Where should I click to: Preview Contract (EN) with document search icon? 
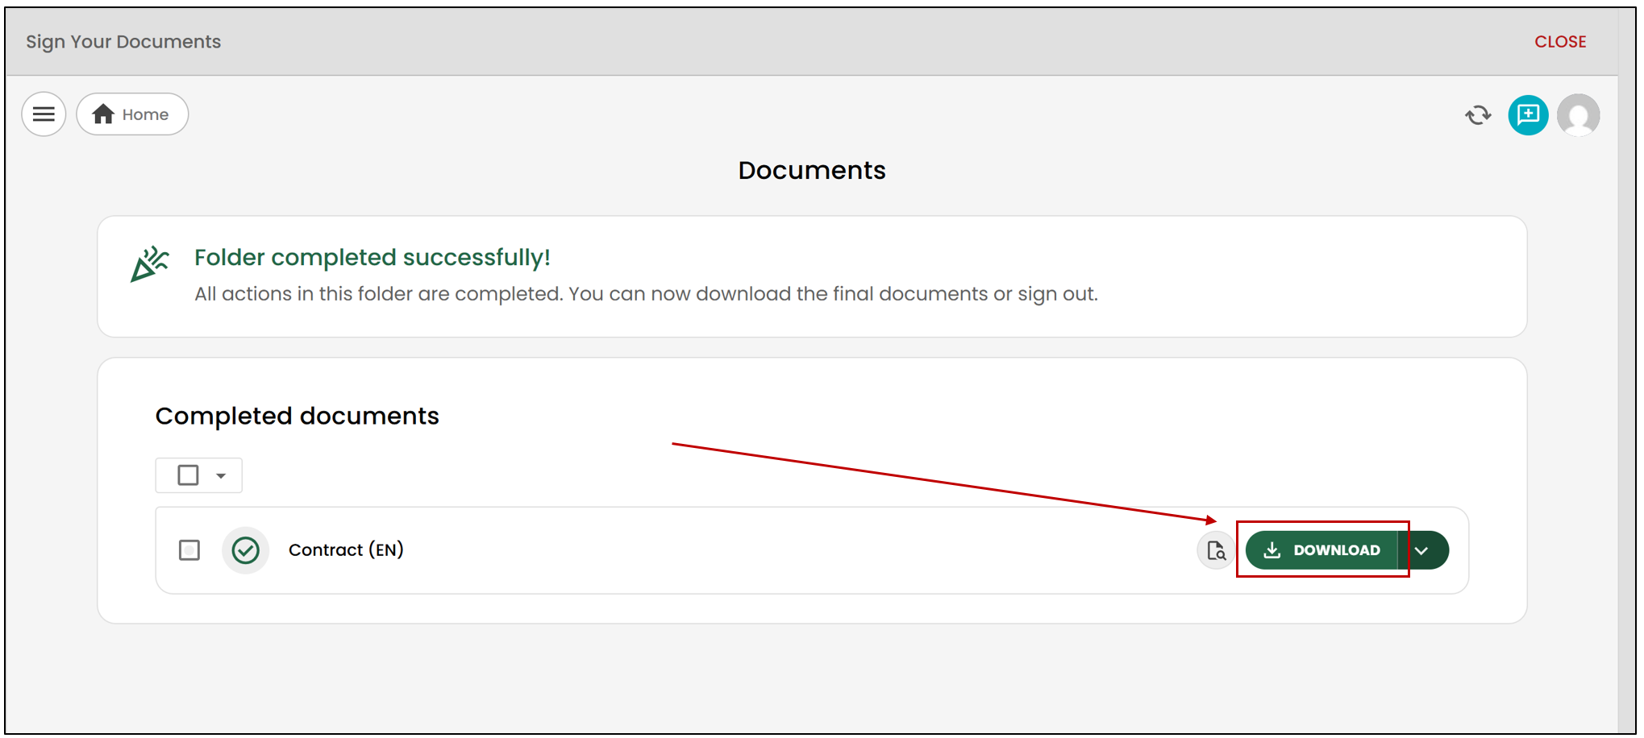click(1216, 550)
